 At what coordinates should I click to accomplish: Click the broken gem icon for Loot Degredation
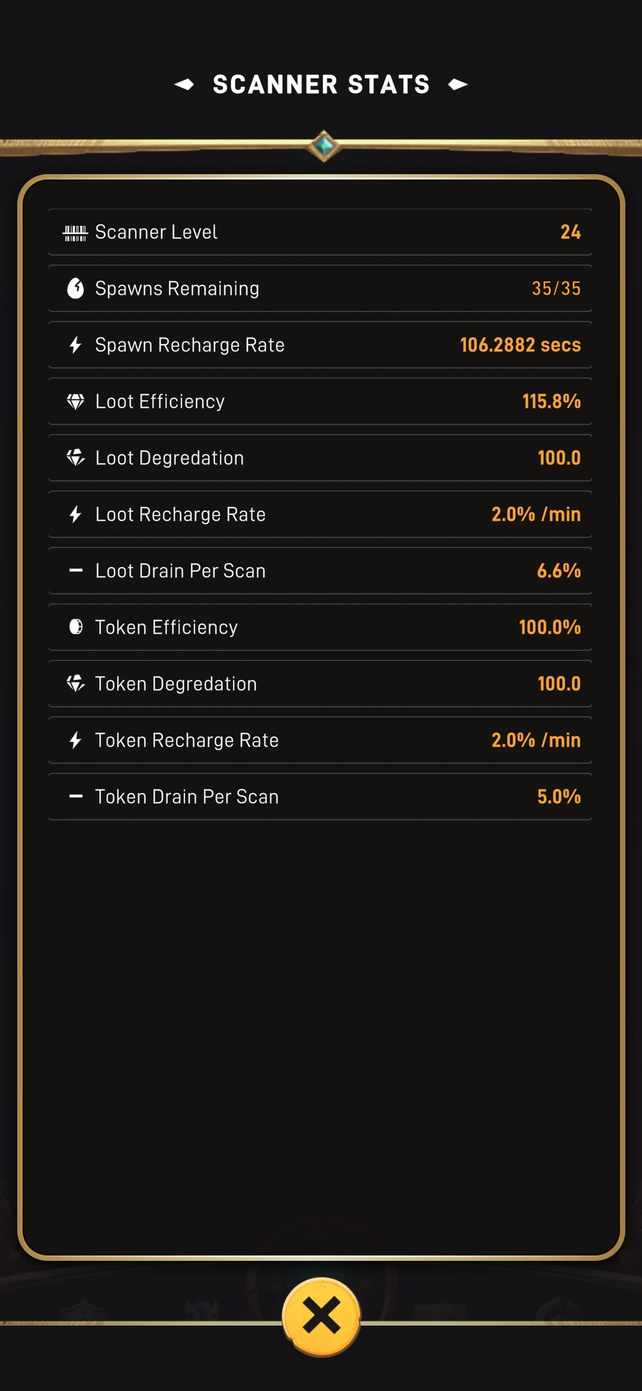coord(75,458)
